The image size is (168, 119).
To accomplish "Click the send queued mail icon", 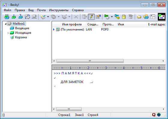I will 13,17.
